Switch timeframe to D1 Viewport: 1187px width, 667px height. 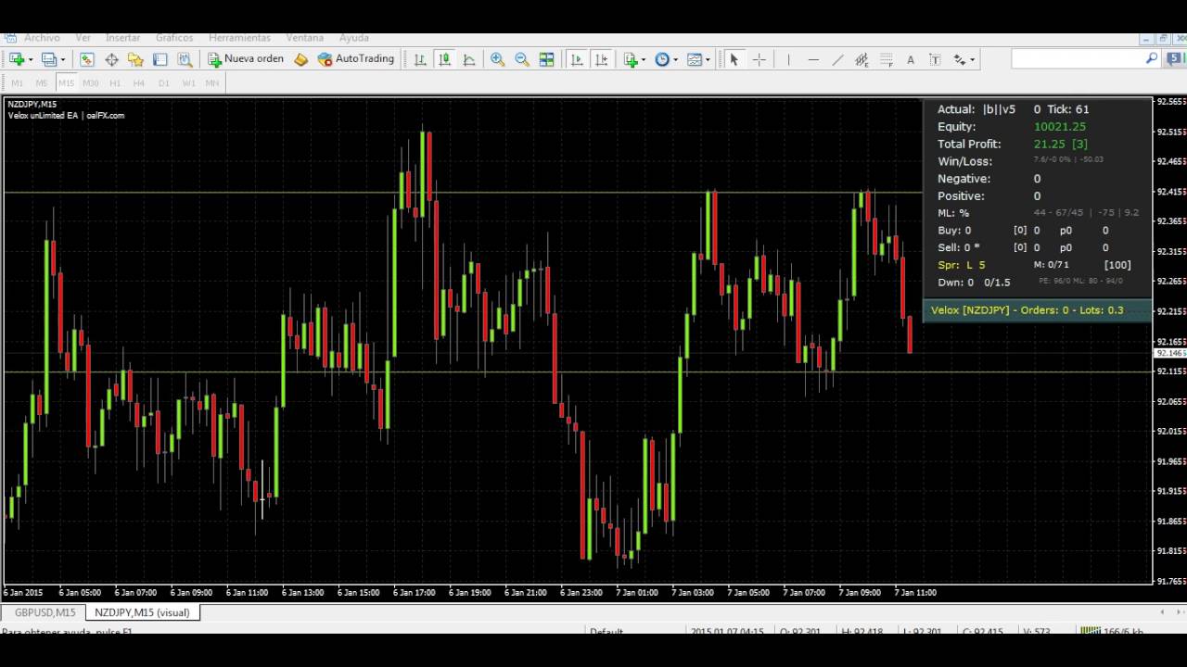click(x=164, y=82)
